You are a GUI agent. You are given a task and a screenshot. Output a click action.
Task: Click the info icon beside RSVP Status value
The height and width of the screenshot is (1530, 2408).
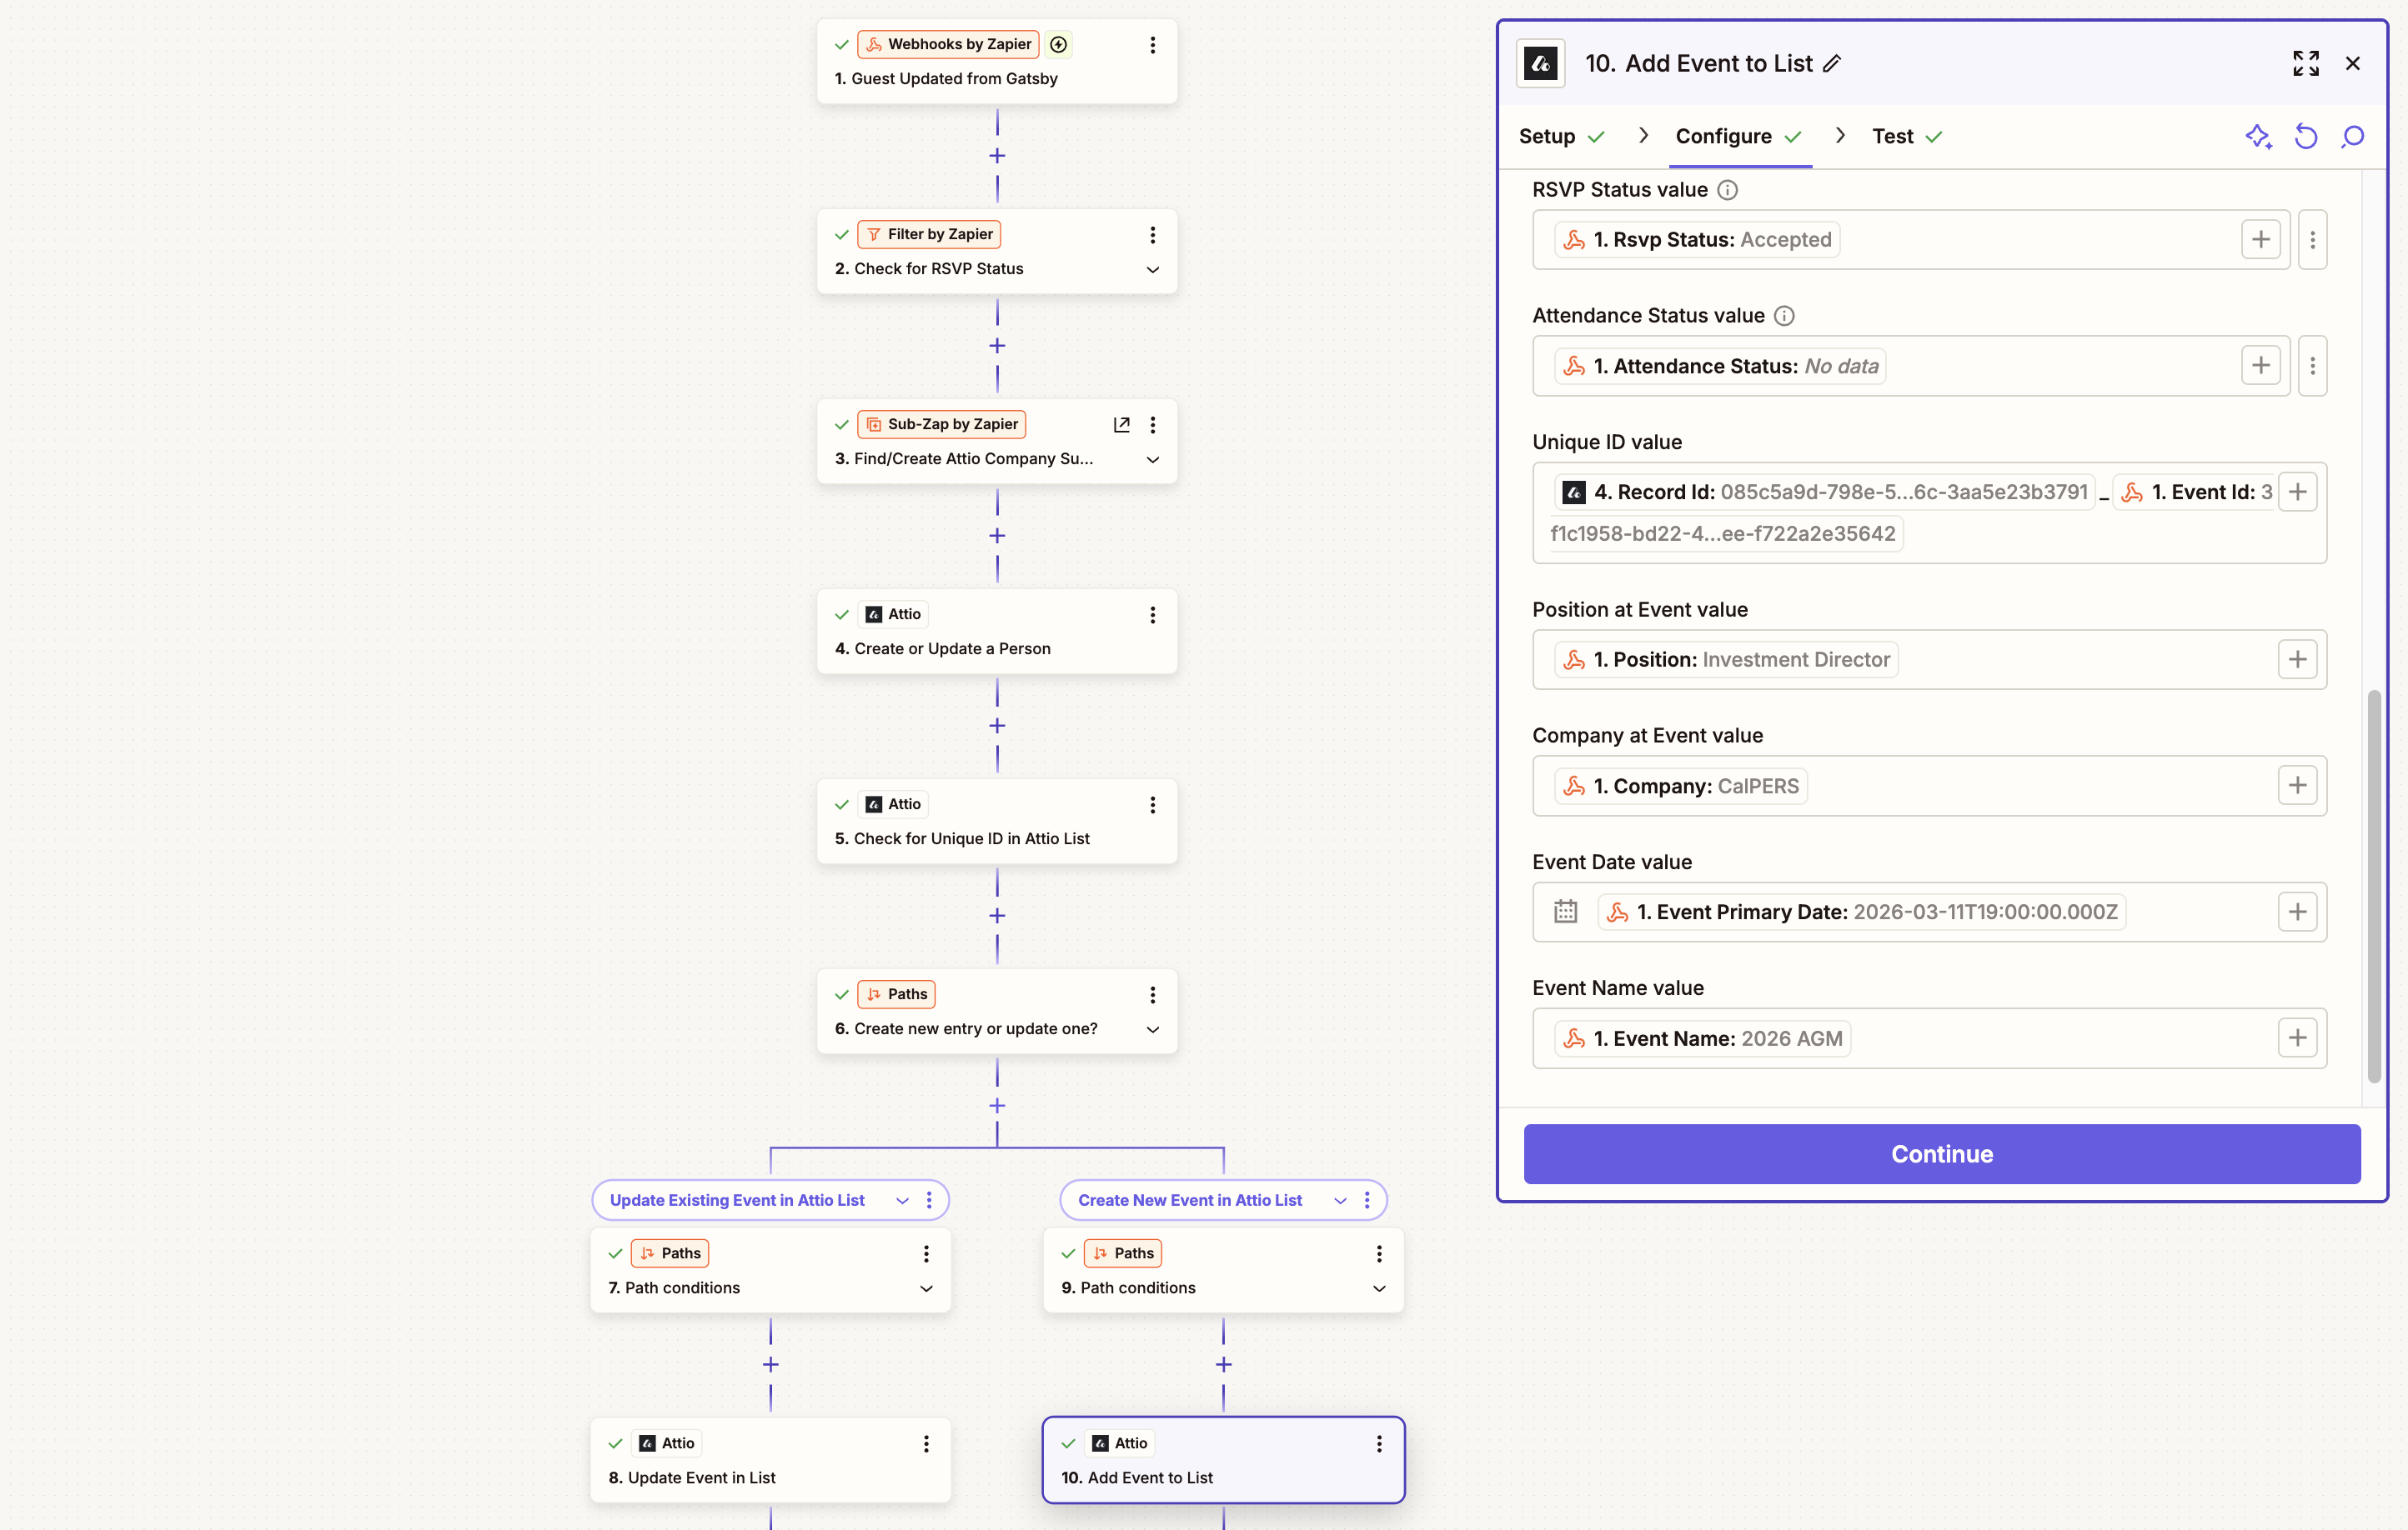tap(1726, 190)
